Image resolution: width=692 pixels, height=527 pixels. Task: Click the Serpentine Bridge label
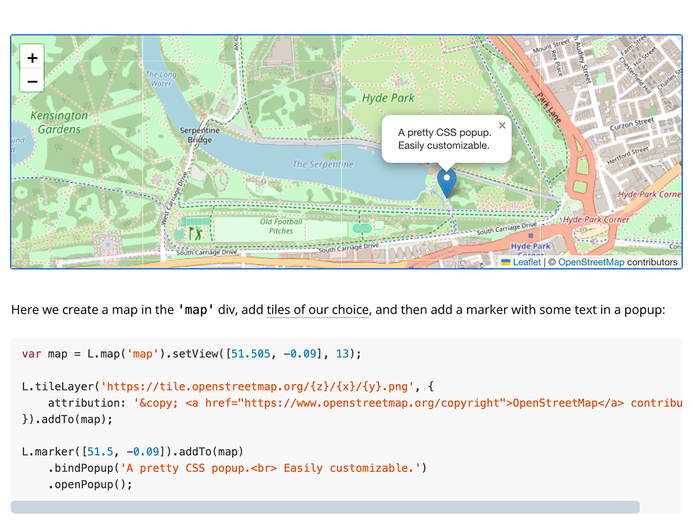[200, 135]
